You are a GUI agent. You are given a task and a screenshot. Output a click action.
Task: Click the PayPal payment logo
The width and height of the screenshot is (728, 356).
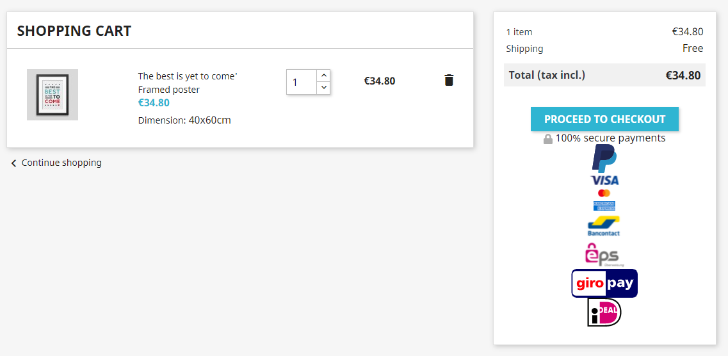(x=604, y=158)
